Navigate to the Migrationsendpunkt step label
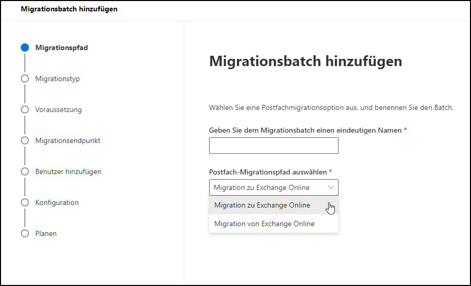471x286 pixels. (x=68, y=140)
